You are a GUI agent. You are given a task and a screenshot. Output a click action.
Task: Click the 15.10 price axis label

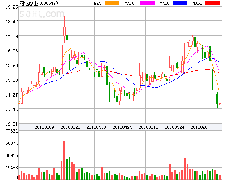coord(9,80)
